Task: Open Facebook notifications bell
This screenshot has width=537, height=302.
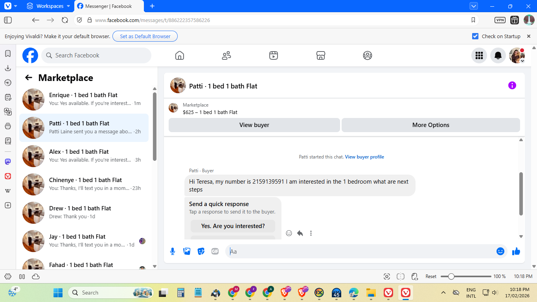Action: coord(498,55)
